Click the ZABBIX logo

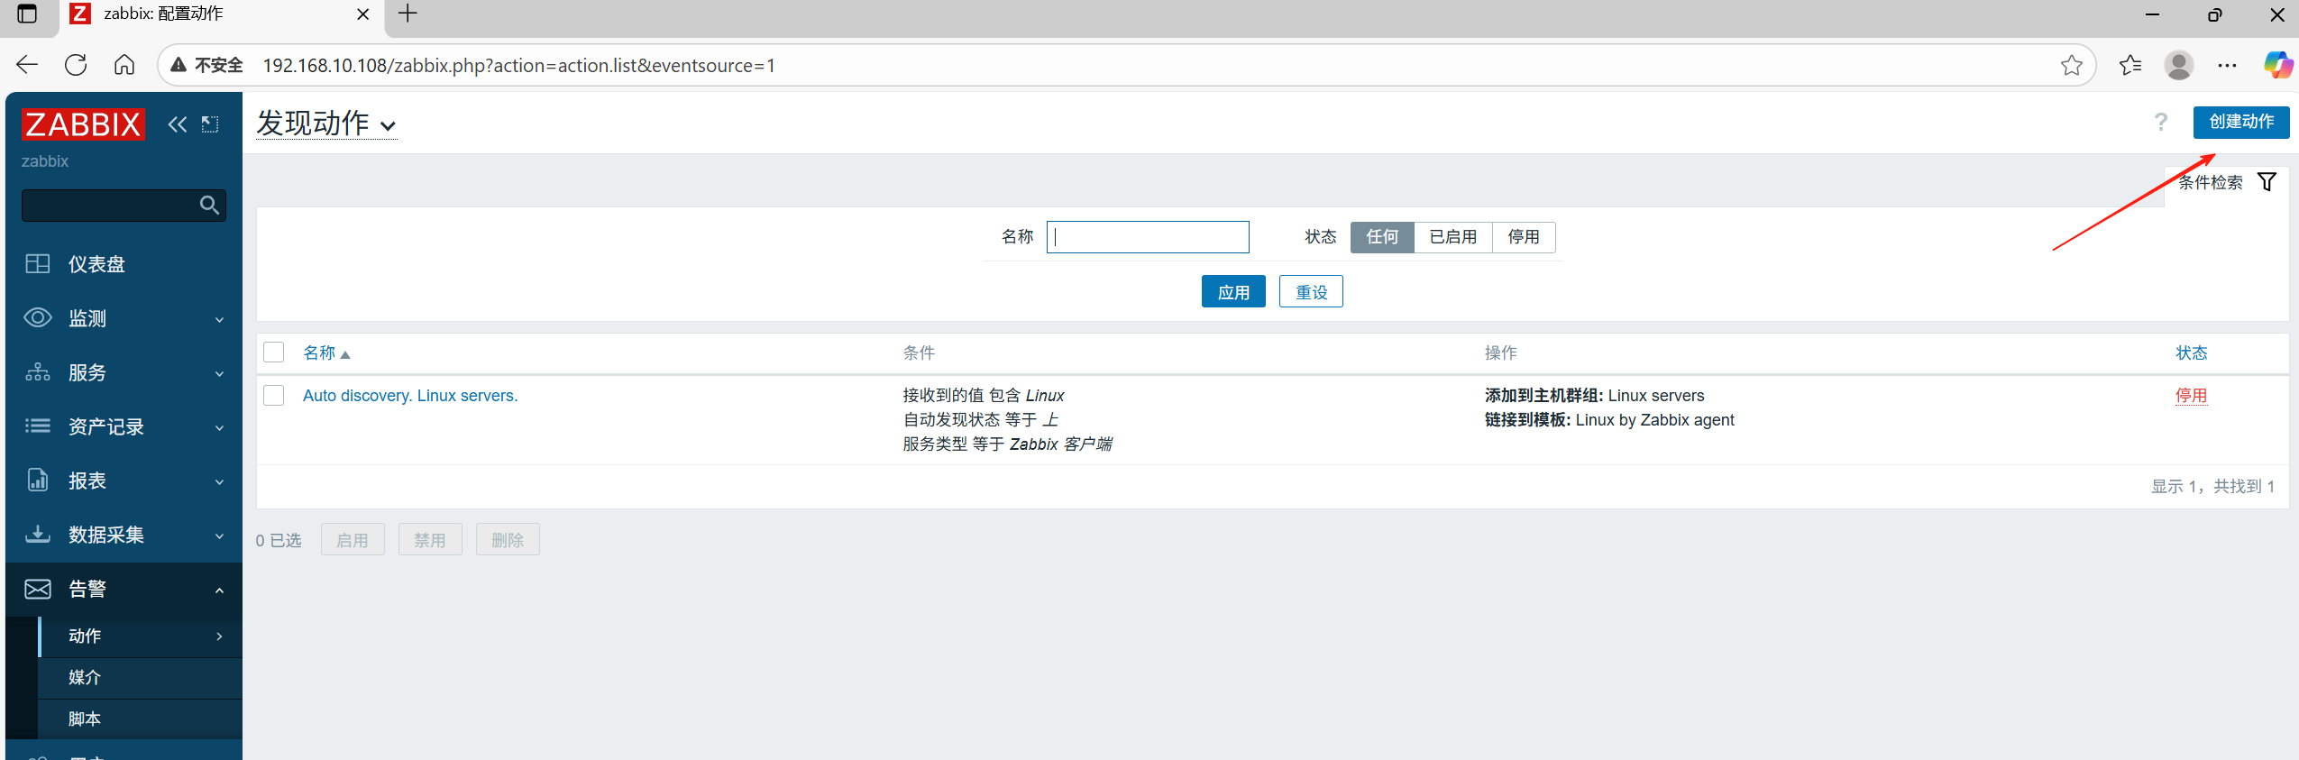(x=83, y=124)
